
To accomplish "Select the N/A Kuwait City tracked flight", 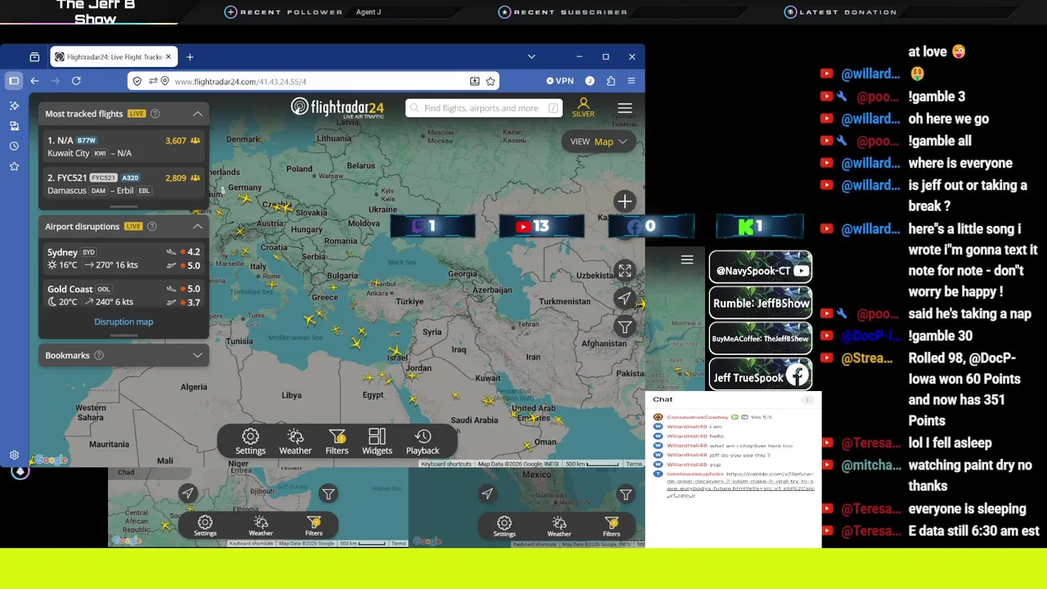I will click(x=124, y=146).
